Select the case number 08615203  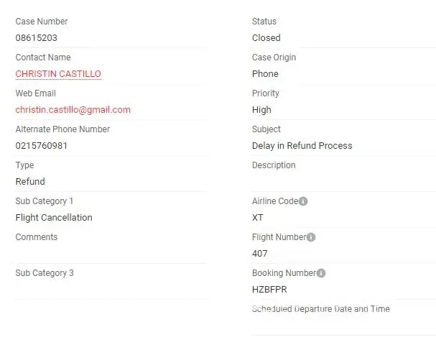click(37, 38)
